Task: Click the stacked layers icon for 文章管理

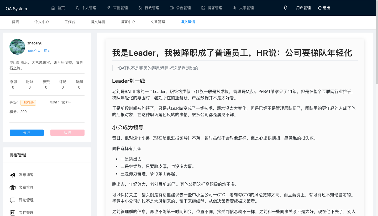Action: pos(13,188)
